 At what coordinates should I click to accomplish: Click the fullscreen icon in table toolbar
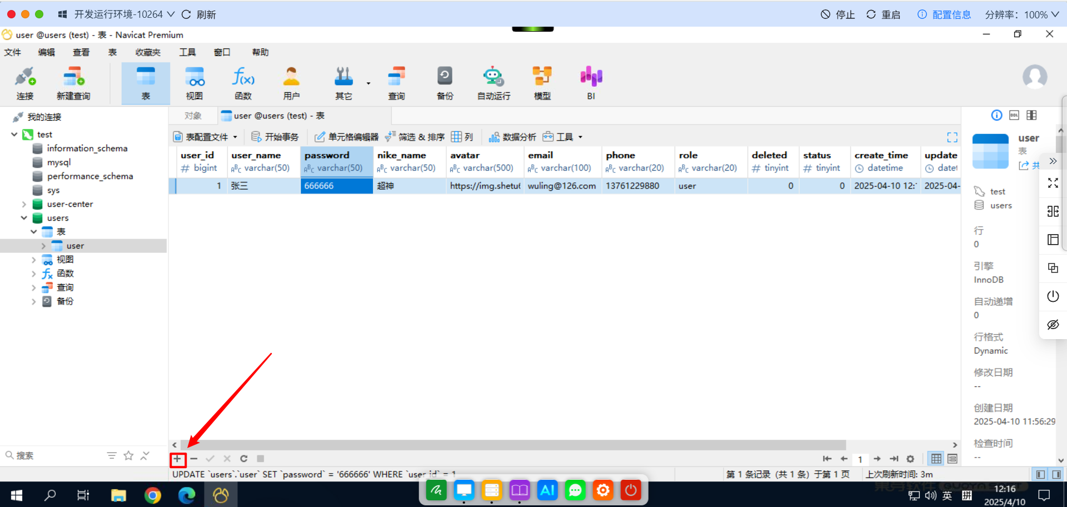point(952,137)
